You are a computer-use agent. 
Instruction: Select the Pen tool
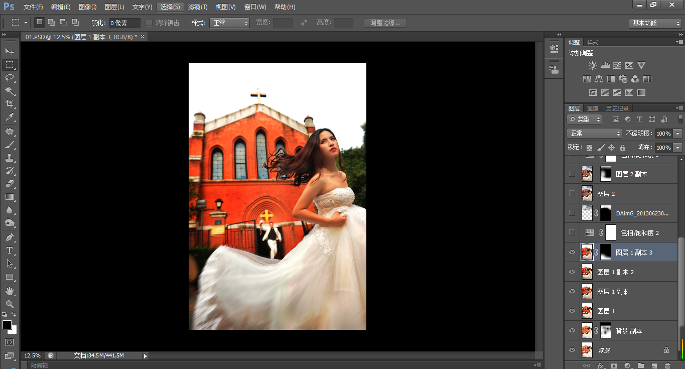coord(10,237)
